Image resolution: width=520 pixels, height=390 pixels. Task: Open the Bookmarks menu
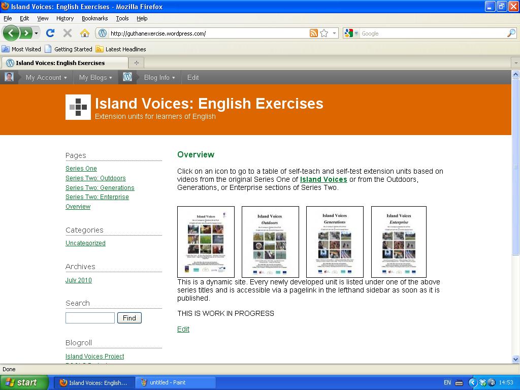94,18
